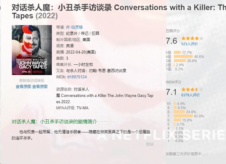Click the second 查看原图 link
Image resolution: width=226 pixels, height=164 pixels.
[x=40, y=87]
